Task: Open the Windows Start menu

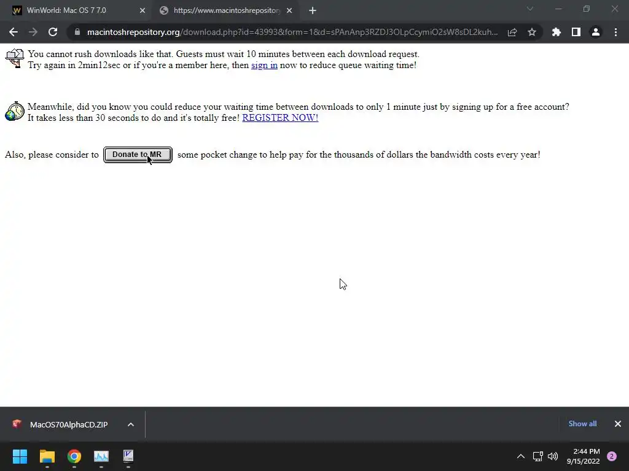Action: pyautogui.click(x=20, y=456)
